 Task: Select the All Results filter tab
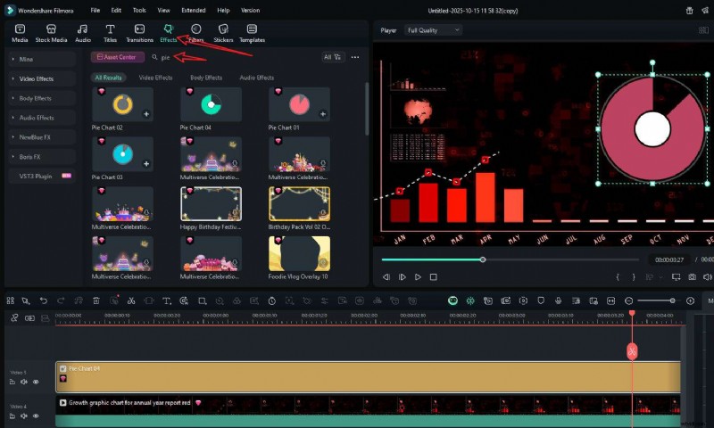tap(108, 78)
